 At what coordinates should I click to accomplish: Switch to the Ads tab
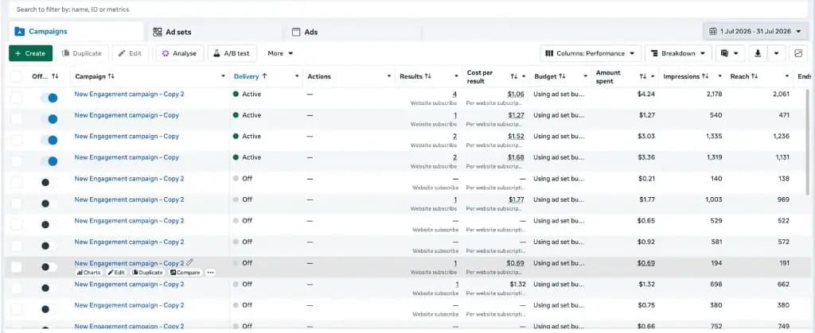click(x=353, y=32)
